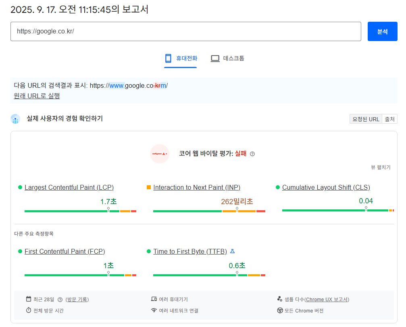406x327 pixels.
Task: Open the Interaction to Next Paint (INP) link
Action: [197, 187]
